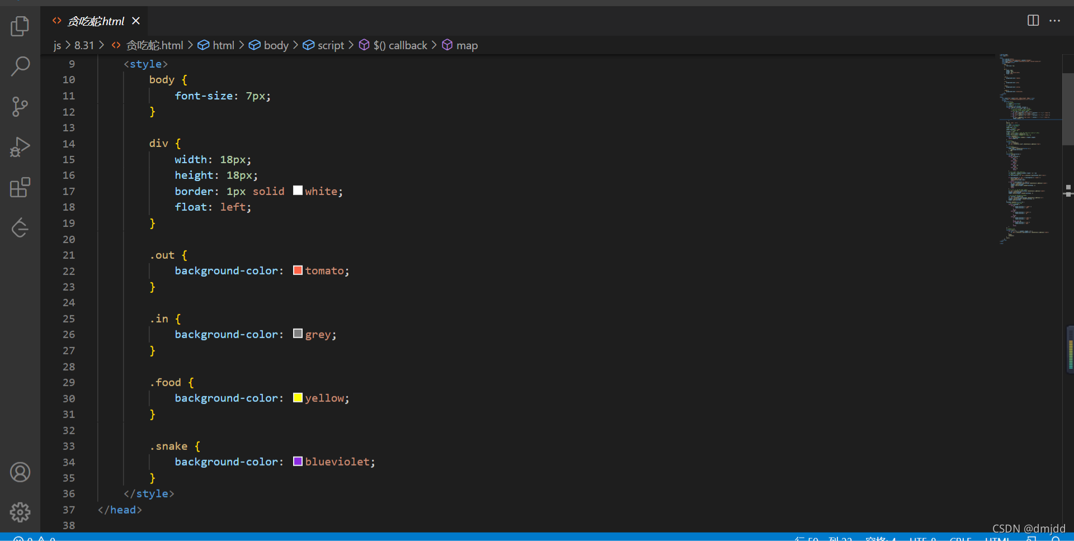Click the chevron after script breadcrumb
Image resolution: width=1074 pixels, height=541 pixels.
(x=351, y=45)
